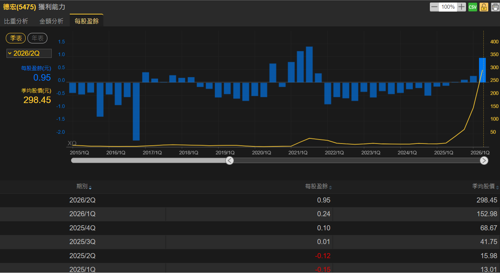
Task: Open the 2026/2Q period dropdown
Action: point(29,53)
